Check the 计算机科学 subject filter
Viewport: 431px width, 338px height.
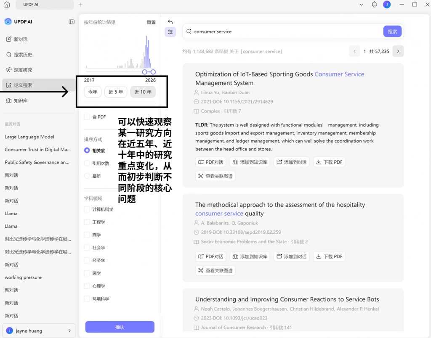87,209
